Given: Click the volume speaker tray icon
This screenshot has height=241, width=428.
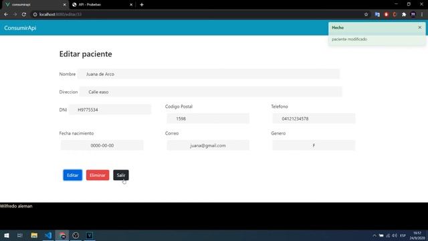Looking at the screenshot, I should tap(395, 236).
